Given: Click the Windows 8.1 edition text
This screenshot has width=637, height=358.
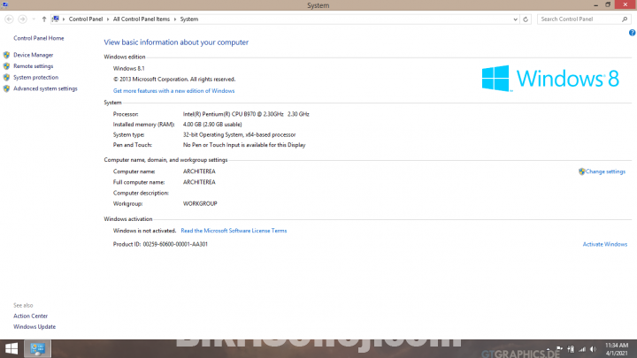Looking at the screenshot, I should pos(129,69).
